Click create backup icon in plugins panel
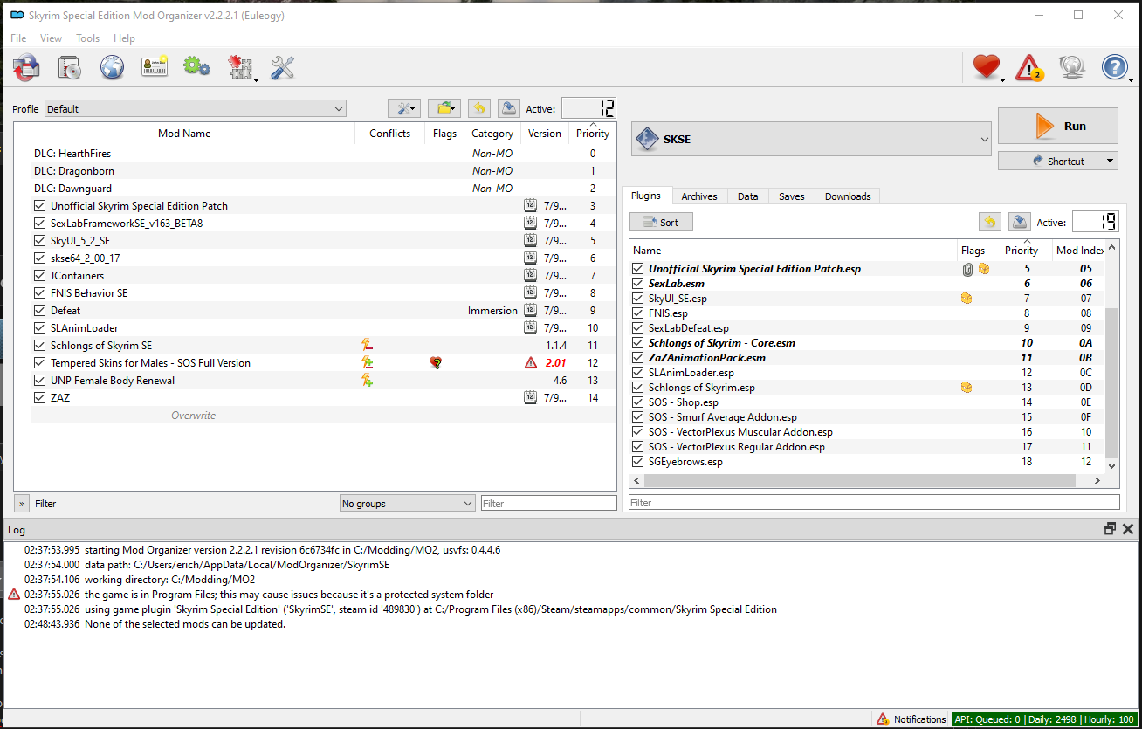The image size is (1142, 729). (1019, 222)
